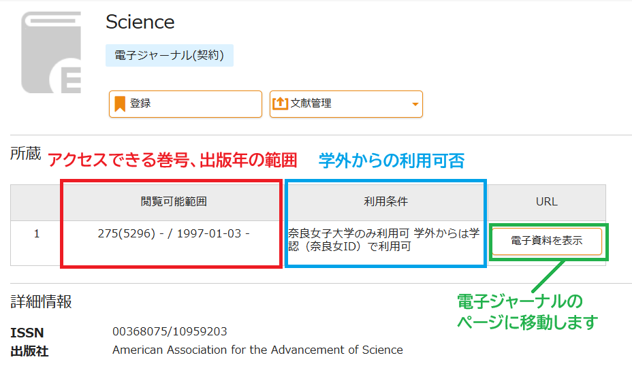Select the Science journal title
Viewport: 632px width, 366px height.
click(x=140, y=22)
